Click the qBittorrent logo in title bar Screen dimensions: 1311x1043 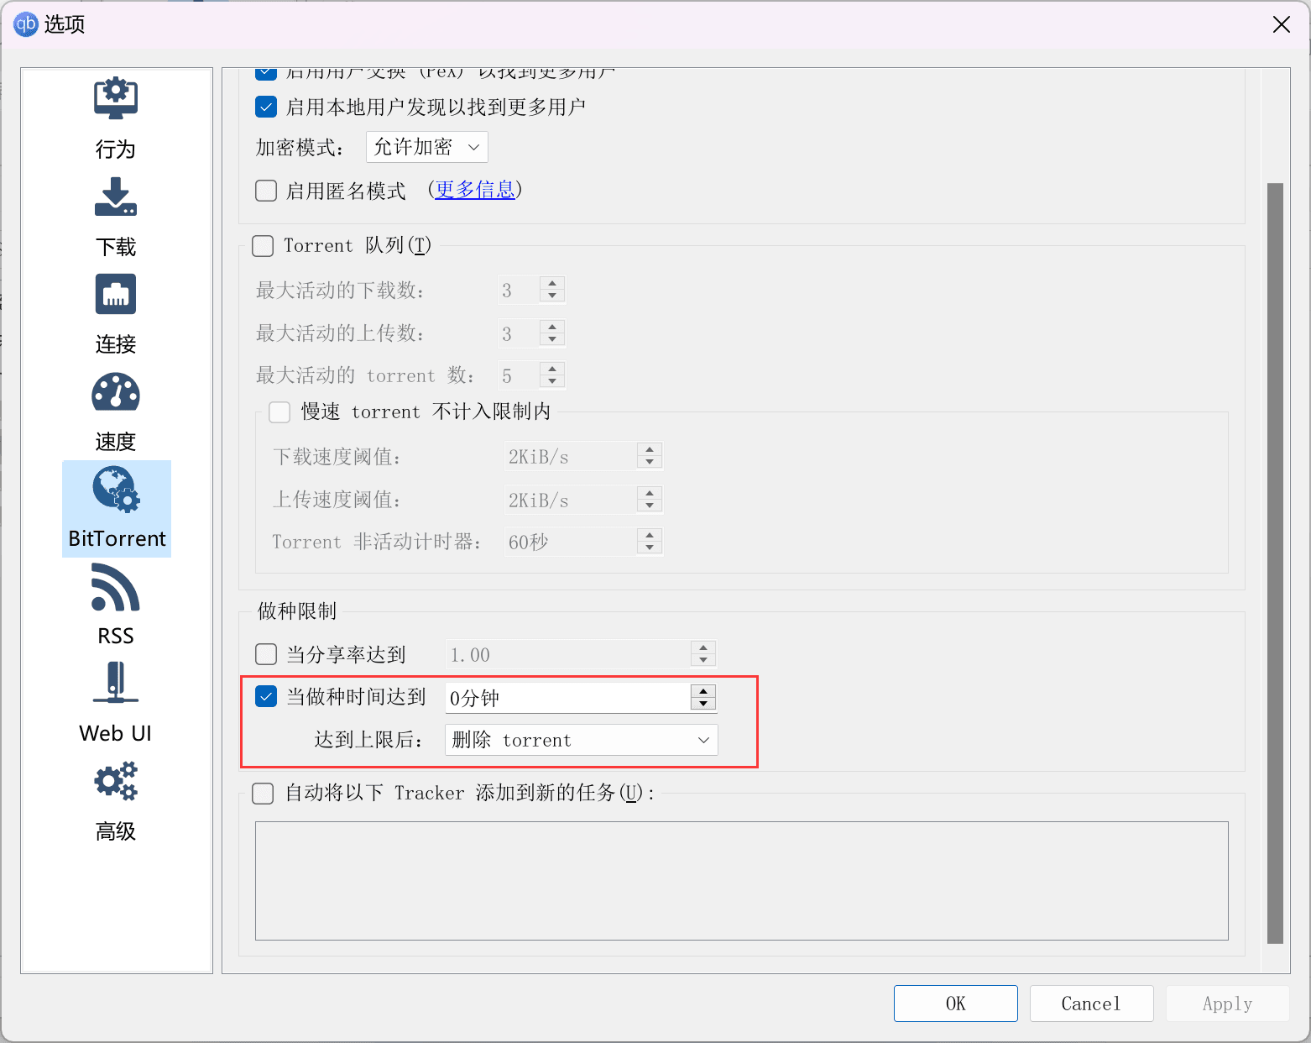(25, 24)
